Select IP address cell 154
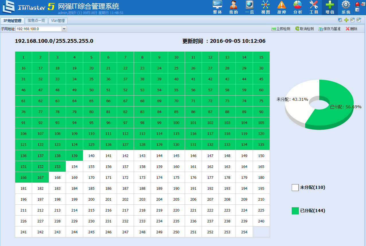 (75, 166)
